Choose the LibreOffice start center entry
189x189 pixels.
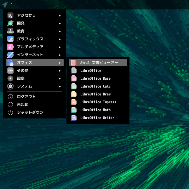(x=90, y=71)
